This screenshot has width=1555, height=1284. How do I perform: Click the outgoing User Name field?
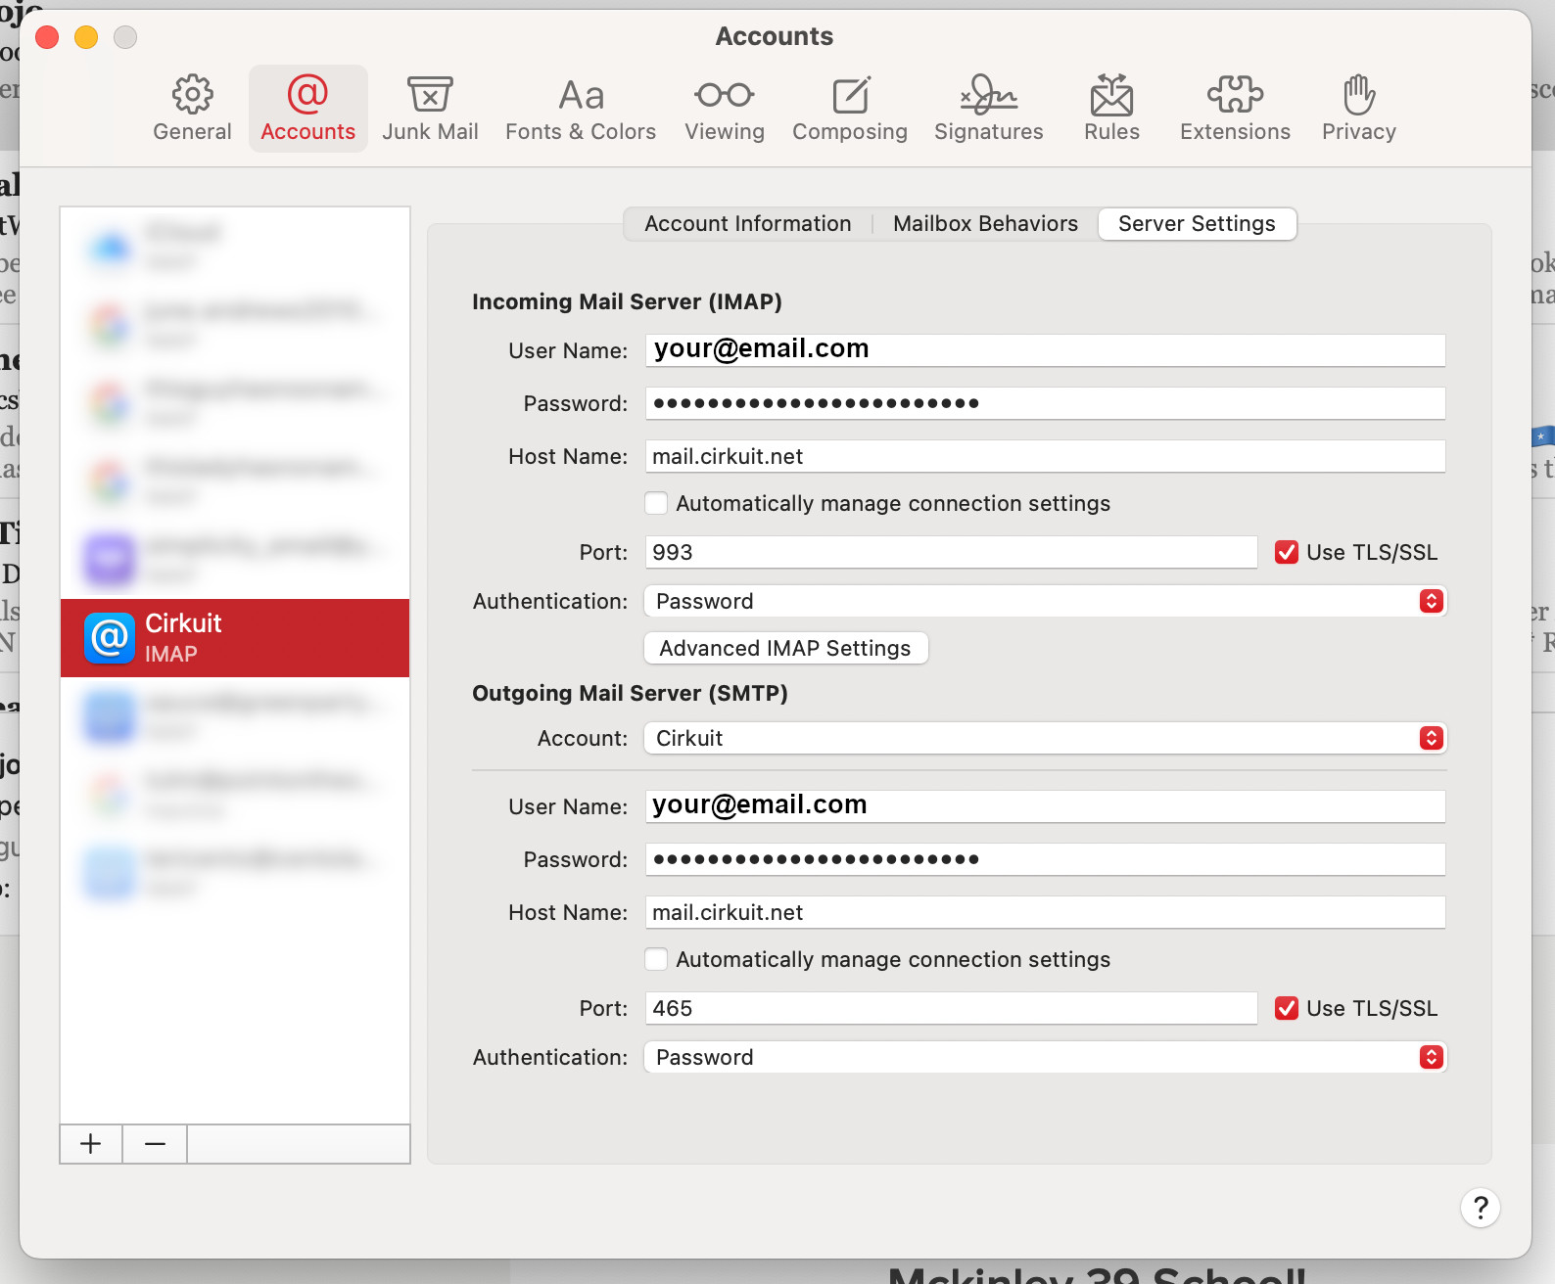[x=1045, y=806]
